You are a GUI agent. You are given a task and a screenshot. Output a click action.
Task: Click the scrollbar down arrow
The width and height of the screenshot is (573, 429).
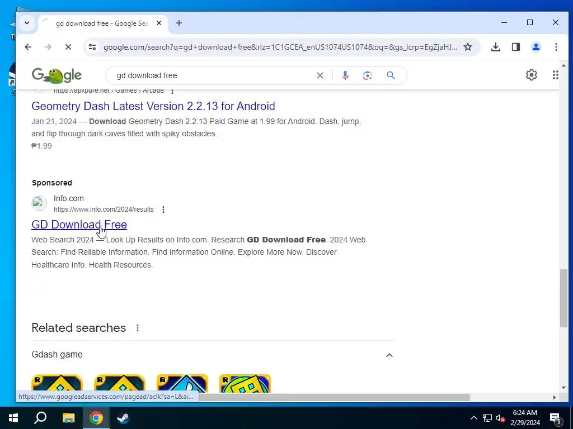pos(564,388)
